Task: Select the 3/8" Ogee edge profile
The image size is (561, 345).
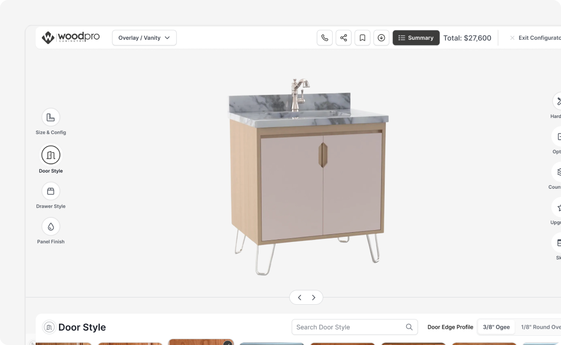Action: coord(496,327)
